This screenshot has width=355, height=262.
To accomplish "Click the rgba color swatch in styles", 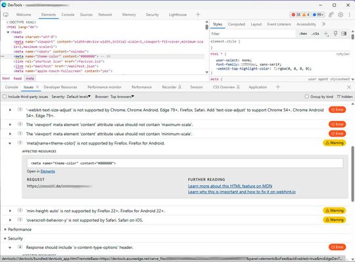I will (275, 69).
